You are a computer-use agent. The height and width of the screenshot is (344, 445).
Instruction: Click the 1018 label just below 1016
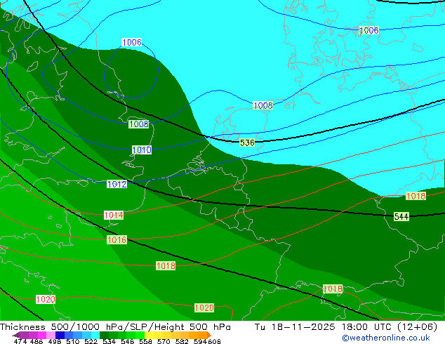pos(166,266)
